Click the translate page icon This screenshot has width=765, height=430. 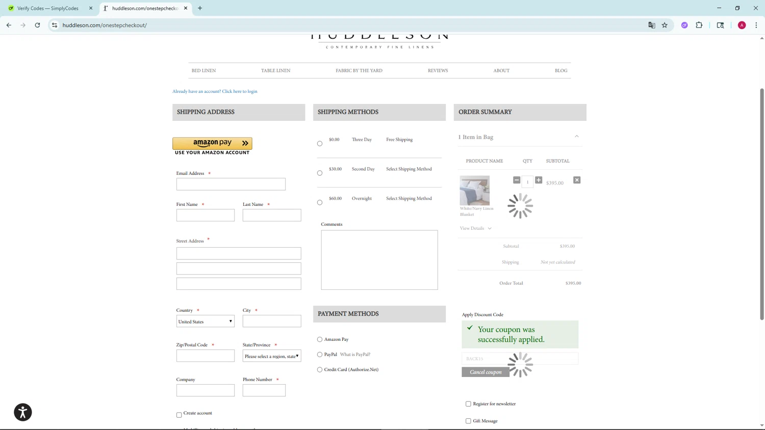(651, 25)
